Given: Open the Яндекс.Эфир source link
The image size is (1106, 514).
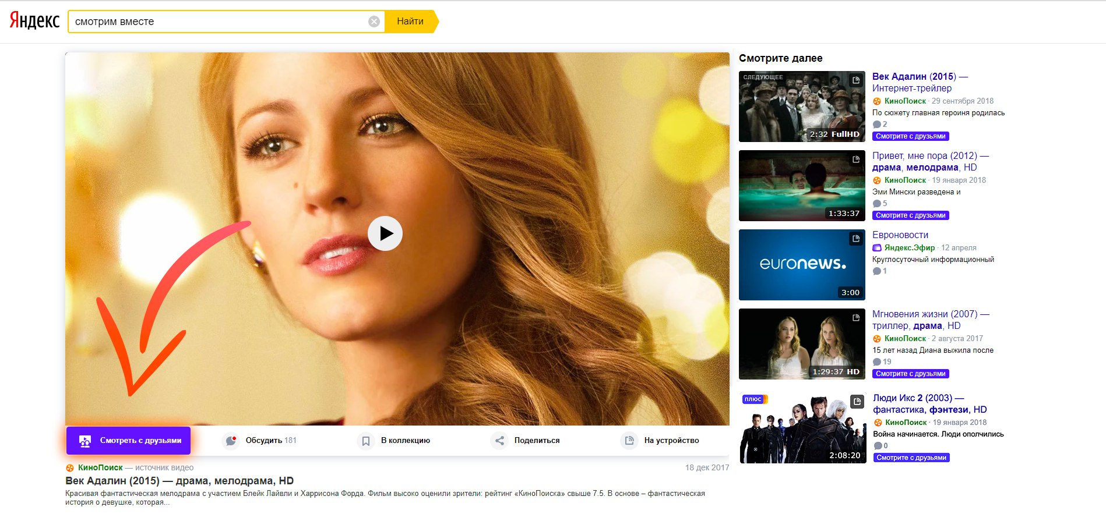Looking at the screenshot, I should [909, 247].
